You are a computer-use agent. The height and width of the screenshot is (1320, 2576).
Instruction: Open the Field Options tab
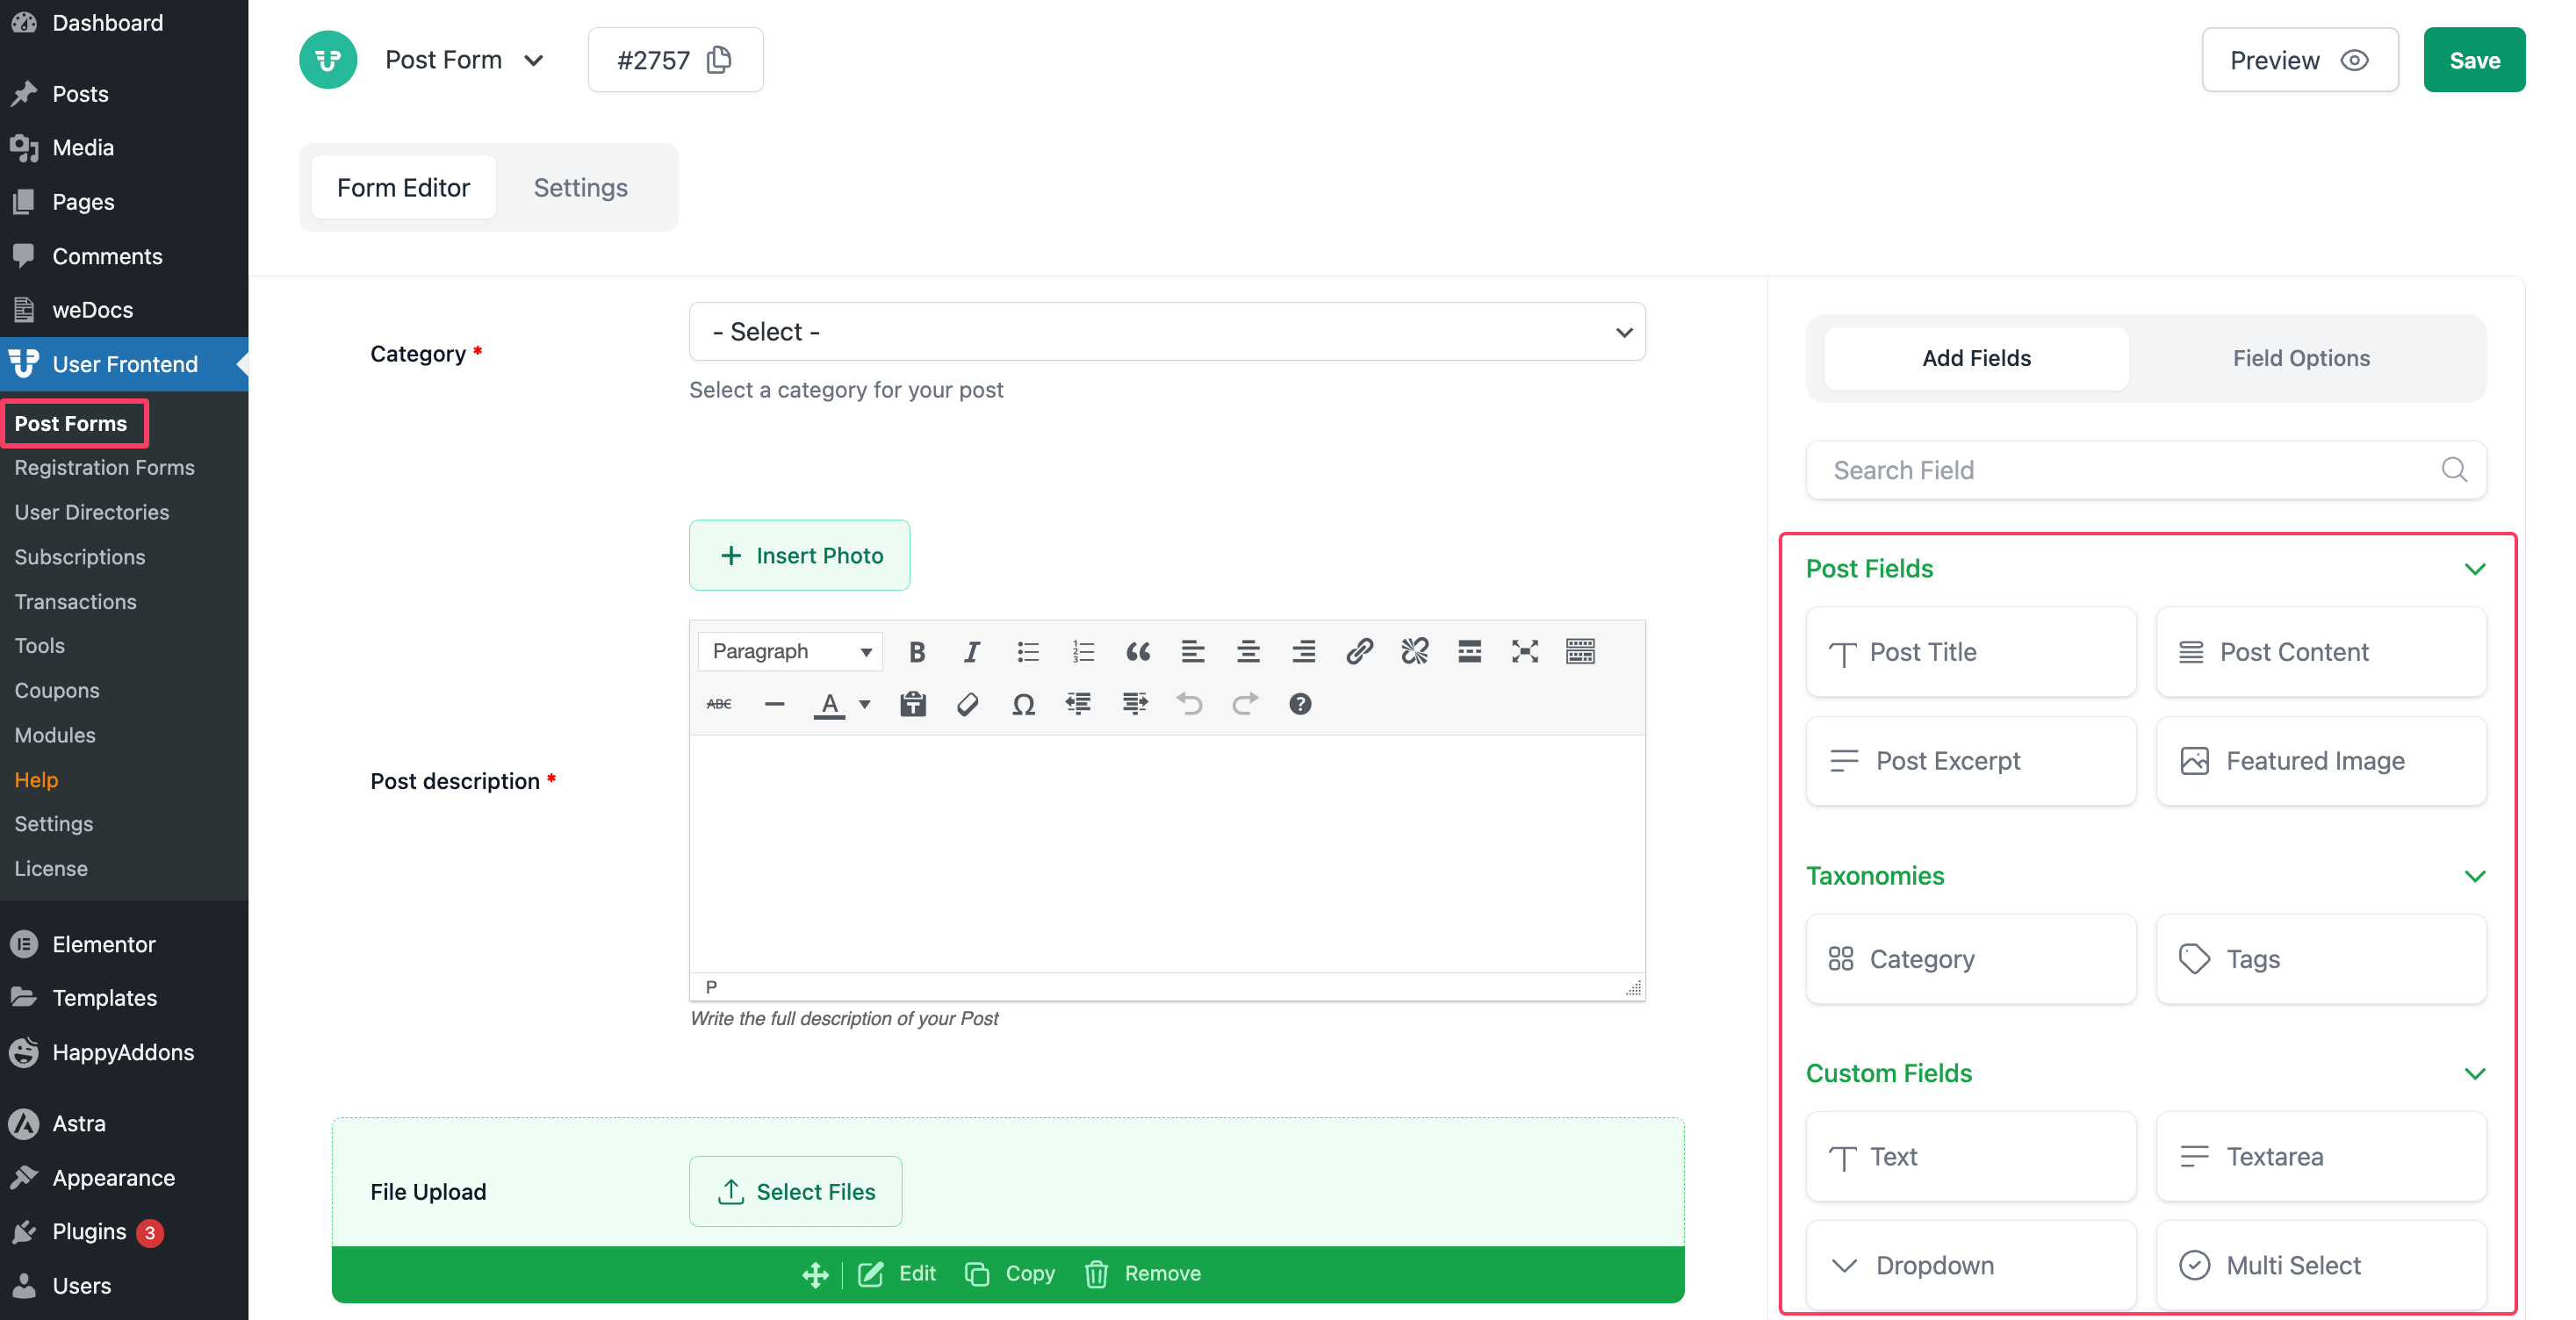(2300, 358)
